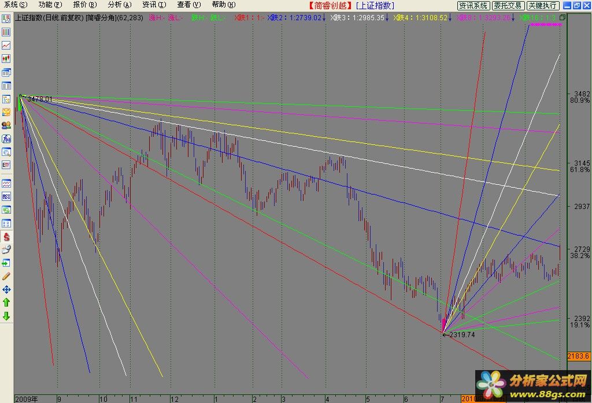The width and height of the screenshot is (592, 403).
Task: Click the green up arrow icon
Action: 6,303
